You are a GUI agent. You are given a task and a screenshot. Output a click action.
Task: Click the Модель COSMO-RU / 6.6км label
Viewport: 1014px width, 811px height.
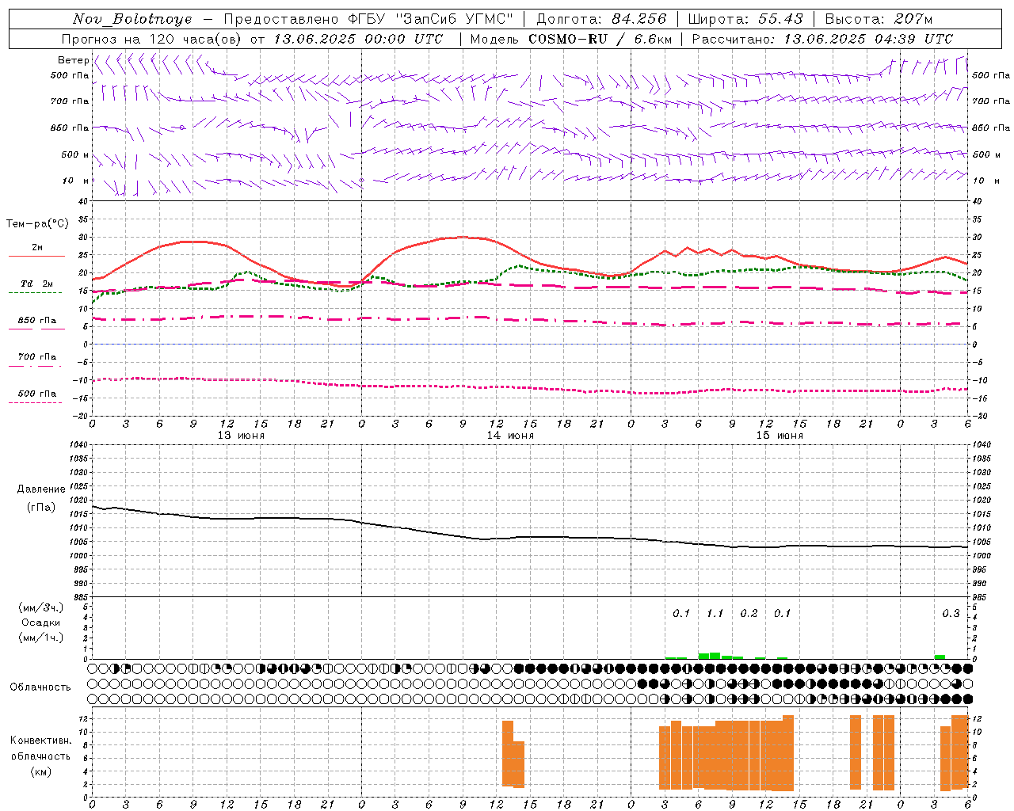click(571, 39)
